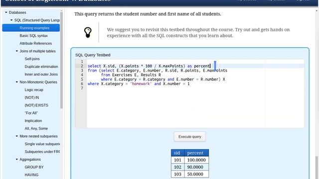
Task: Click the lightbulb tip icon
Action: (x=88, y=32)
